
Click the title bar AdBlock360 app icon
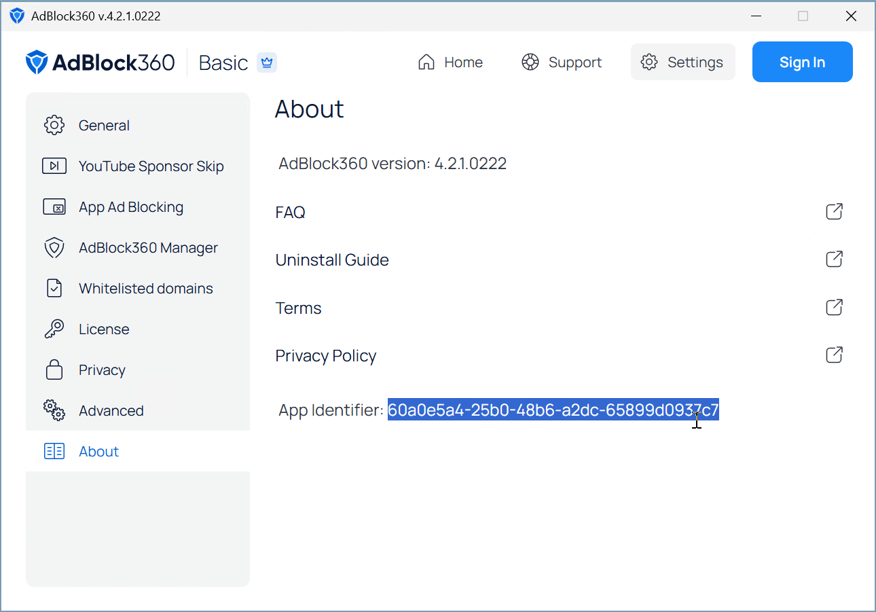click(x=17, y=16)
